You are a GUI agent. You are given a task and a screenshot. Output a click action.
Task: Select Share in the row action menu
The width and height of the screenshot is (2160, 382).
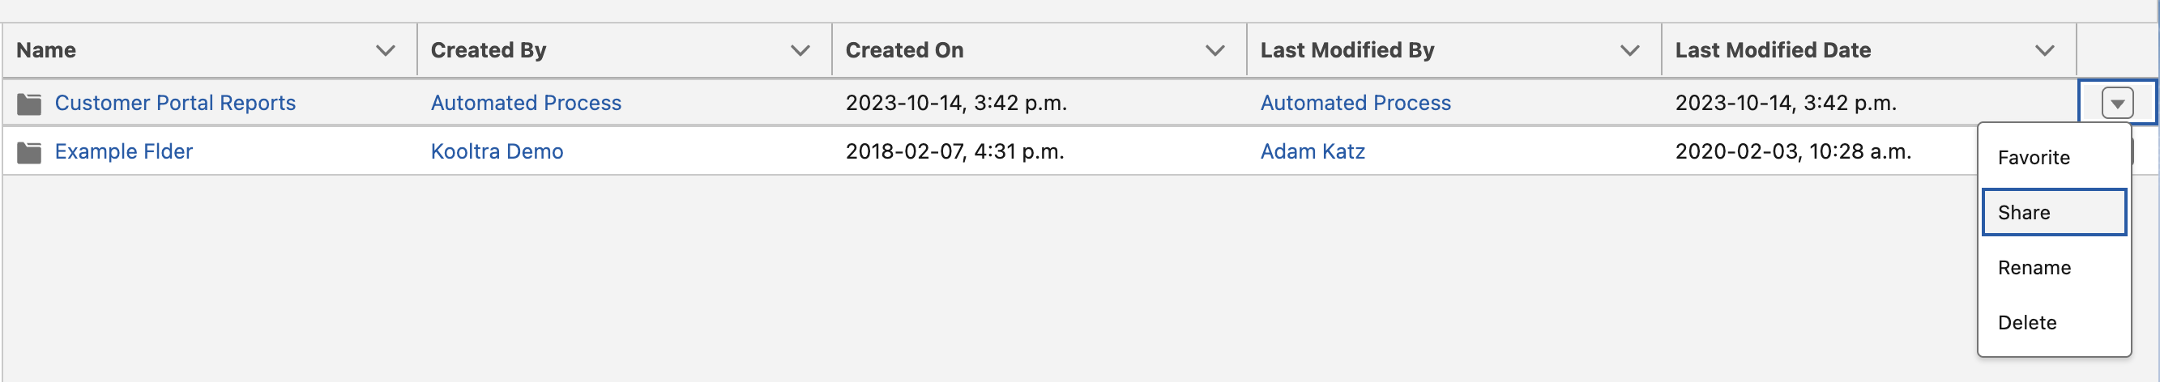(x=2023, y=213)
